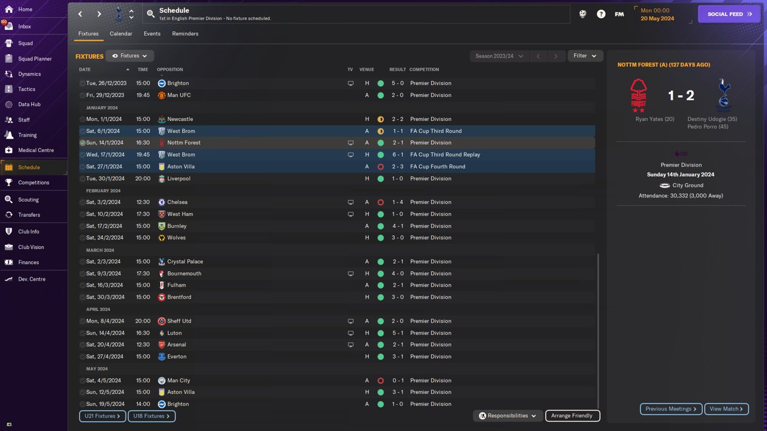
Task: Click the Arrange Friendly button
Action: [x=572, y=415]
